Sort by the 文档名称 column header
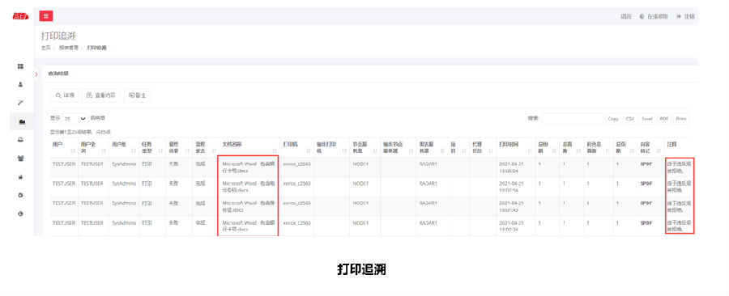The width and height of the screenshot is (729, 296). 249,147
